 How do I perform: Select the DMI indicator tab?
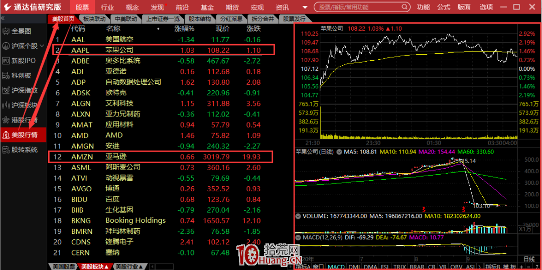click(x=353, y=266)
